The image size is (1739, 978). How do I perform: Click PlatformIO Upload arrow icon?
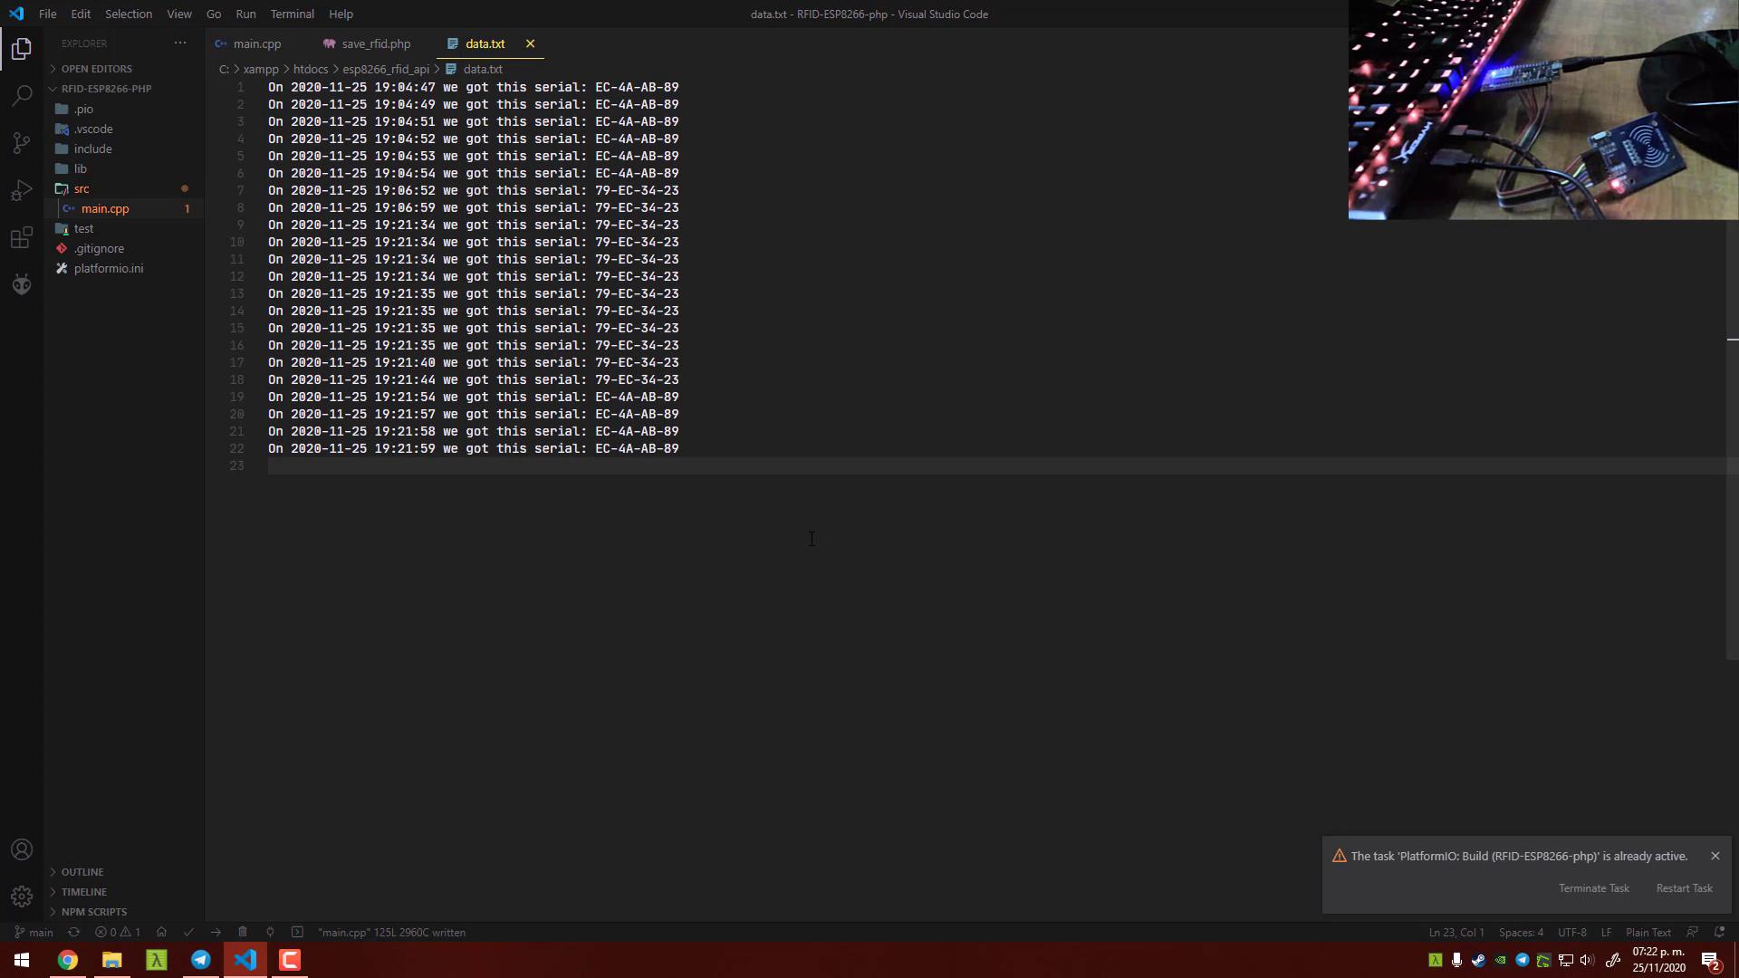point(216,932)
